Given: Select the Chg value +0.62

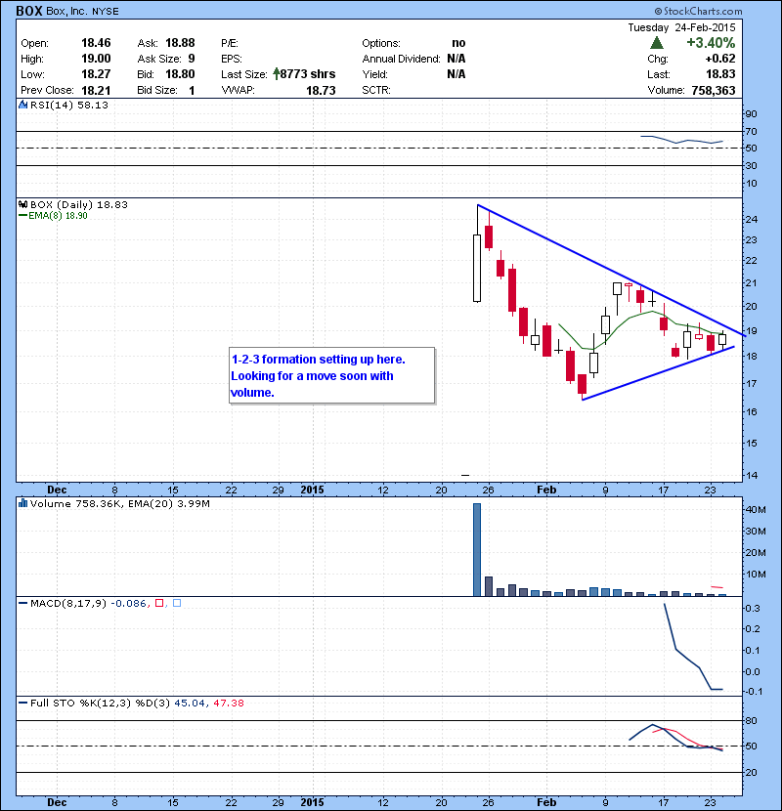Looking at the screenshot, I should pyautogui.click(x=719, y=59).
